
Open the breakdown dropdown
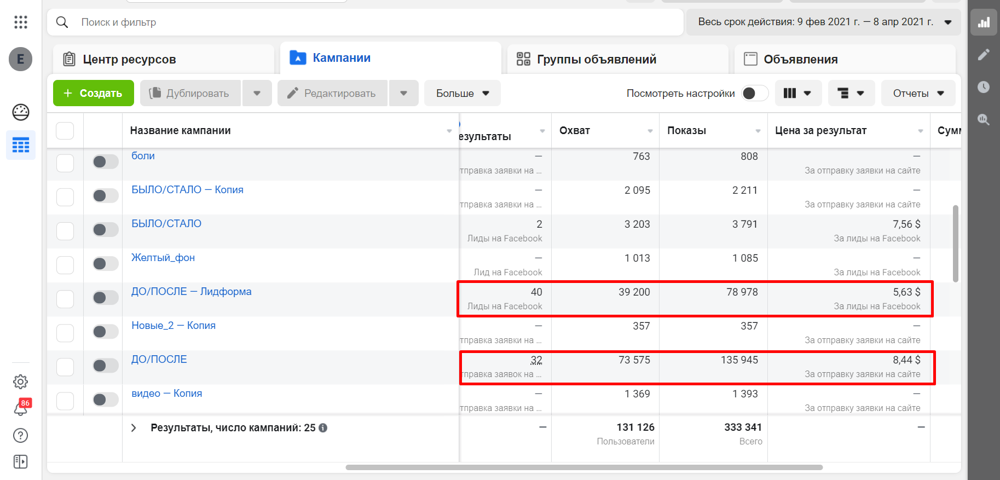coord(851,93)
